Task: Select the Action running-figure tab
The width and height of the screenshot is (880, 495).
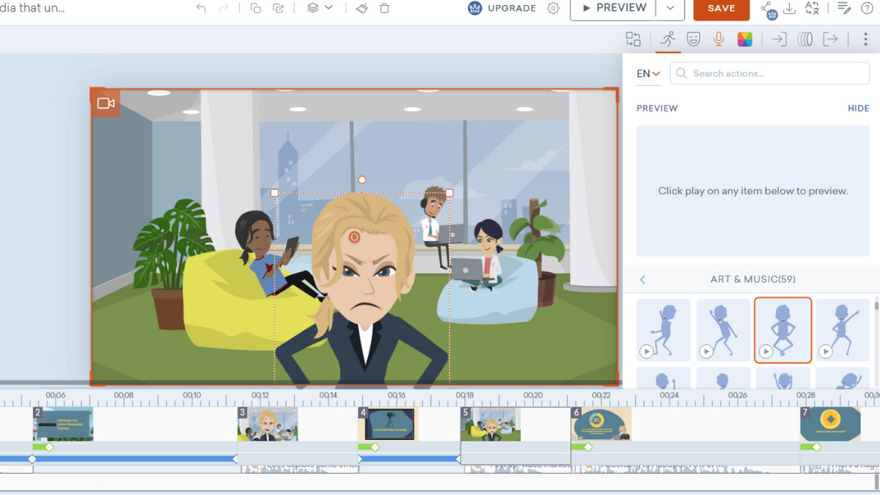Action: (667, 40)
